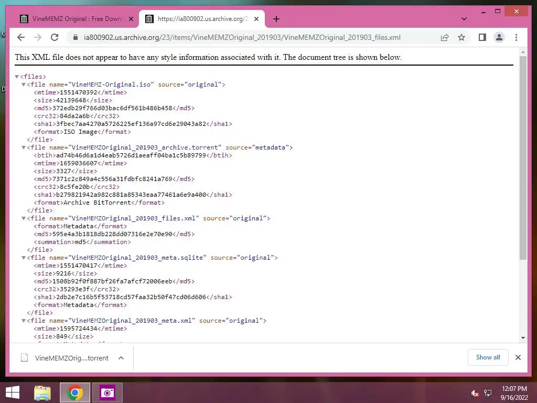Click the ISO Image format text
The width and height of the screenshot is (537, 403).
(x=80, y=132)
